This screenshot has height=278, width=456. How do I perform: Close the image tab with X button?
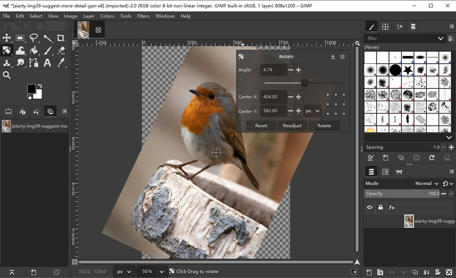coord(98,30)
